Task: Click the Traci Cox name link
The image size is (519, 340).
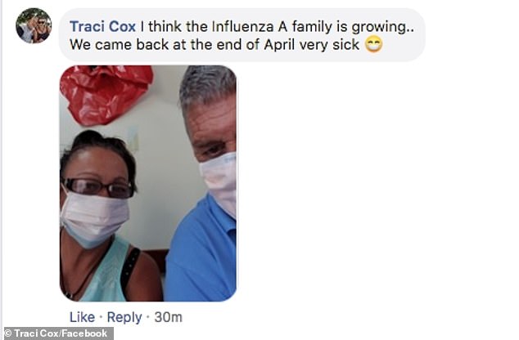Action: coord(102,26)
